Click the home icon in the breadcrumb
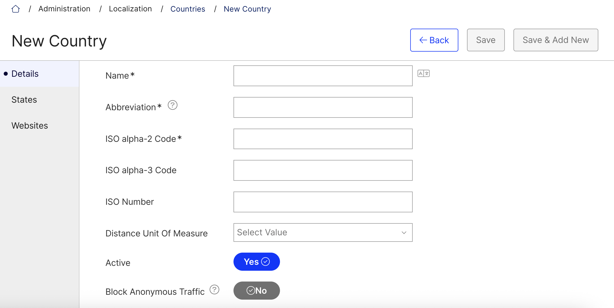Screen dimensions: 614x308 16,9
